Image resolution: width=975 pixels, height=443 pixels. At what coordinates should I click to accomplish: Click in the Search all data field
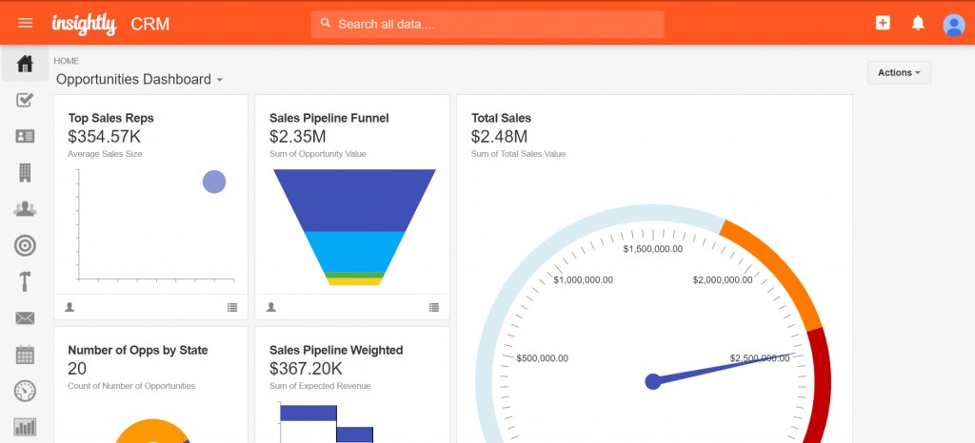tap(487, 24)
